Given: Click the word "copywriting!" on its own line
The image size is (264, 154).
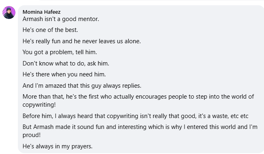Looking at the screenshot, I should tap(39, 105).
